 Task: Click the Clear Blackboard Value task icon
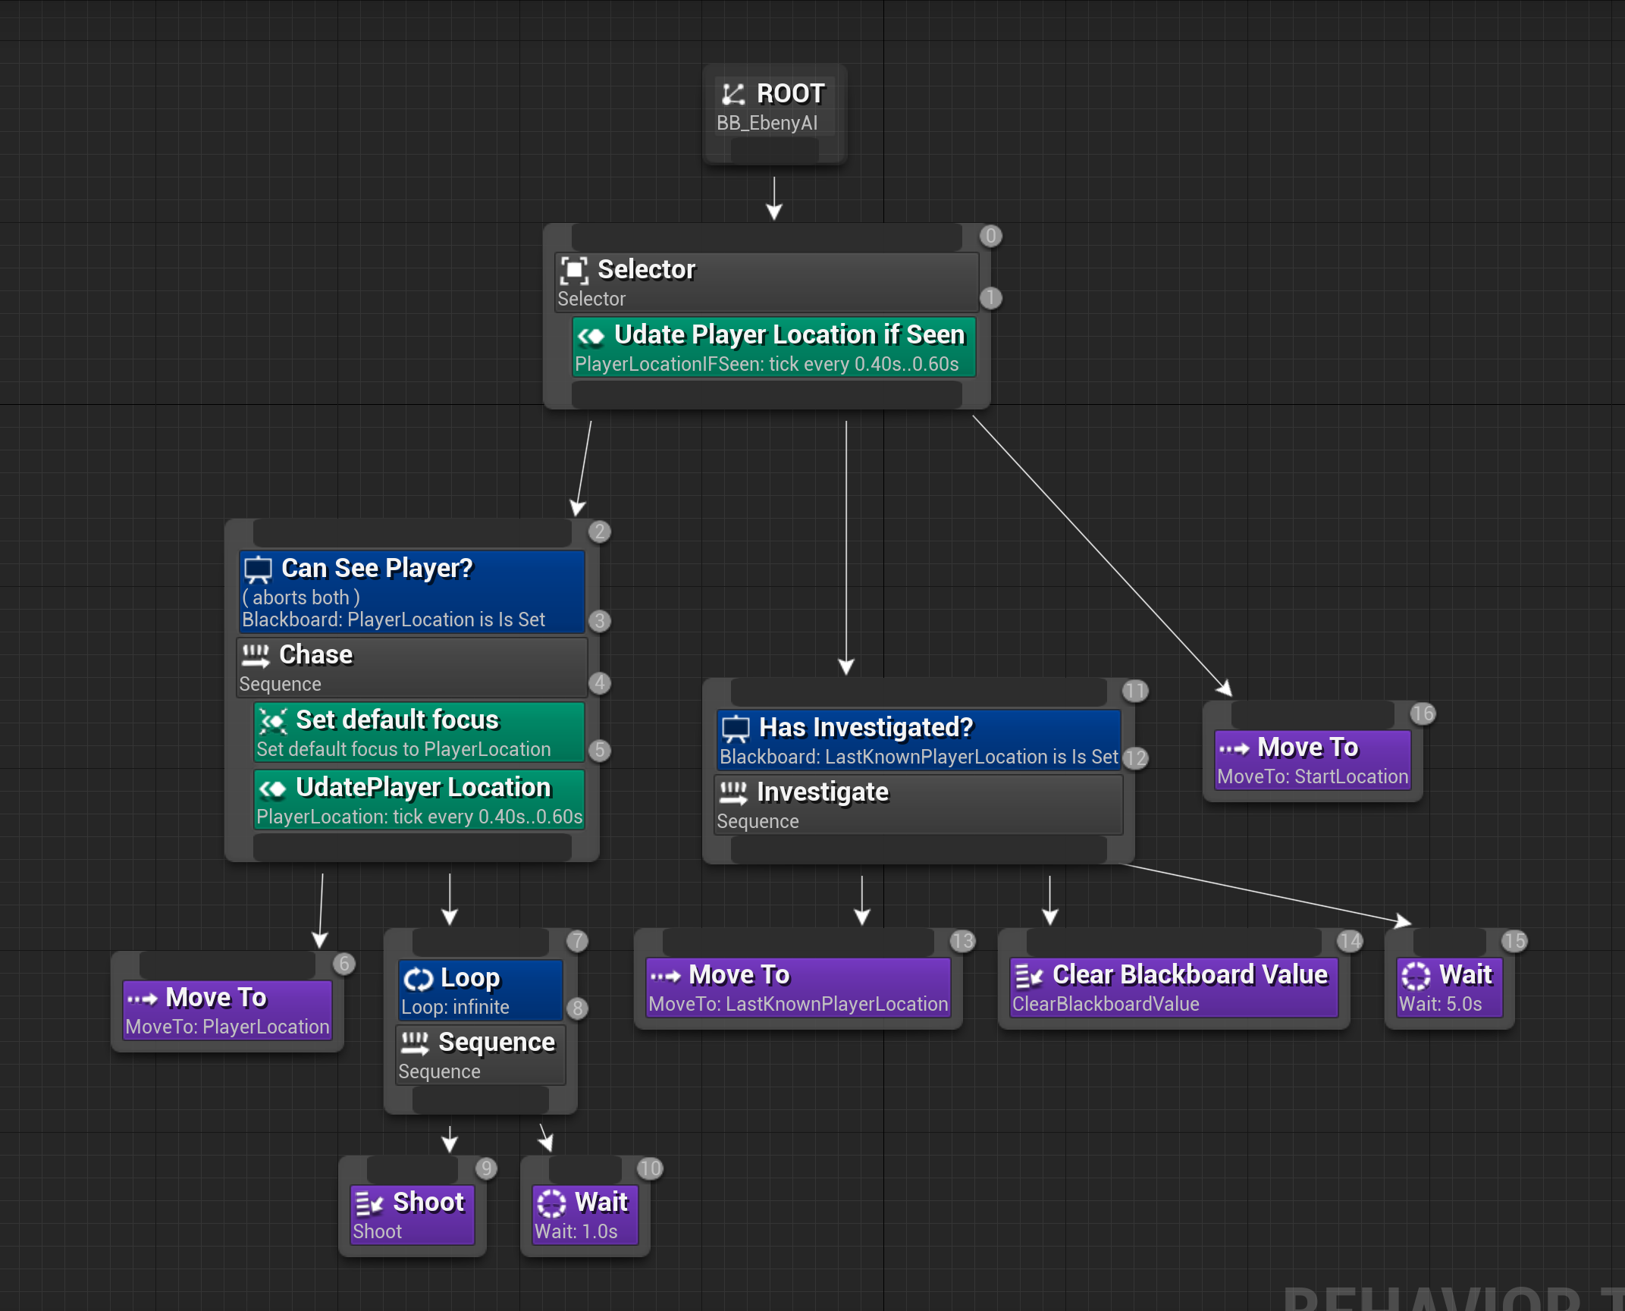(x=1029, y=976)
